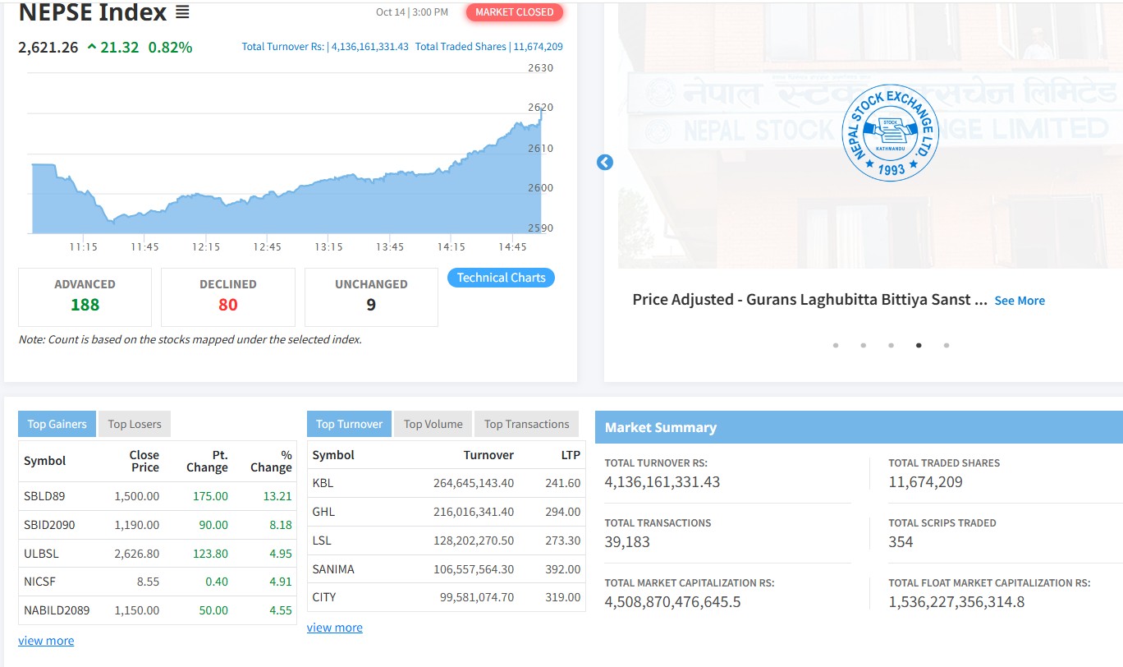The height and width of the screenshot is (667, 1123).
Task: Select the last carousel indicator dot
Action: click(x=947, y=345)
